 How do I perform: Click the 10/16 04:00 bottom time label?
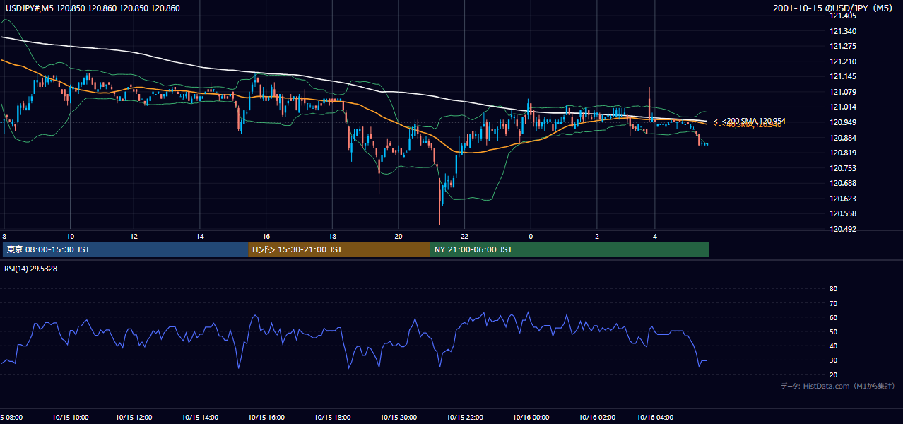(x=655, y=418)
